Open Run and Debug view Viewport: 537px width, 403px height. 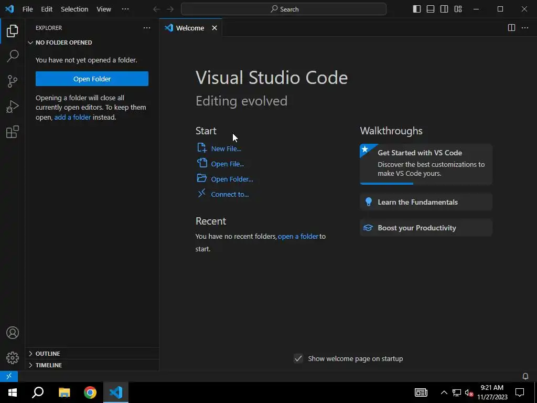point(13,107)
